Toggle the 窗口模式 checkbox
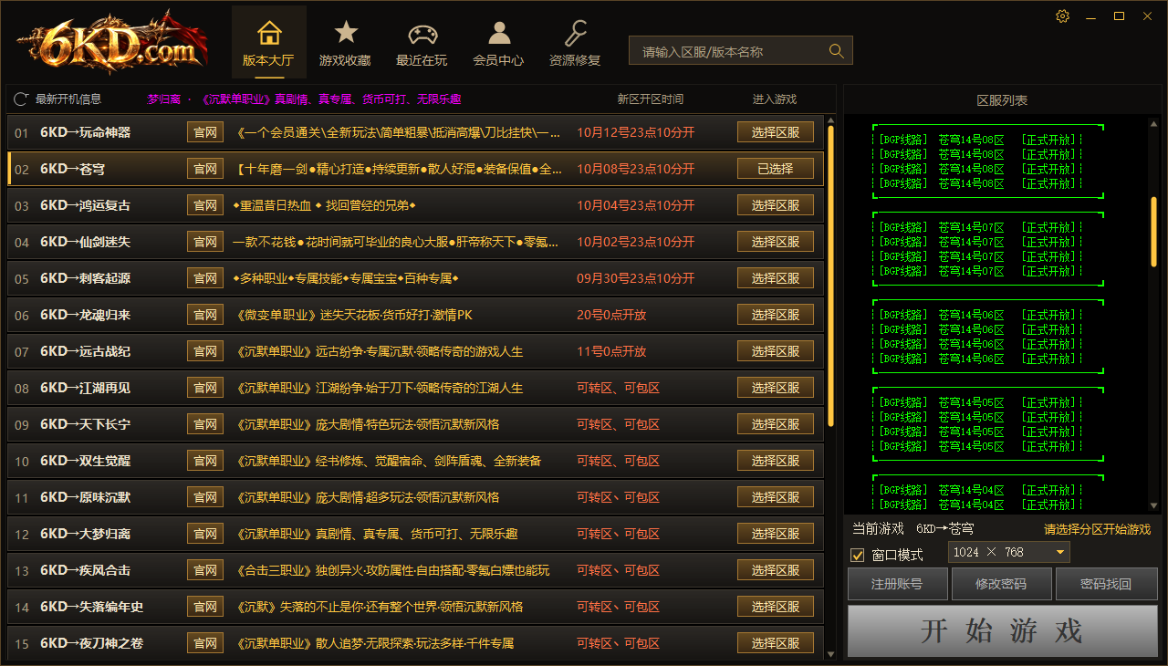 point(857,555)
